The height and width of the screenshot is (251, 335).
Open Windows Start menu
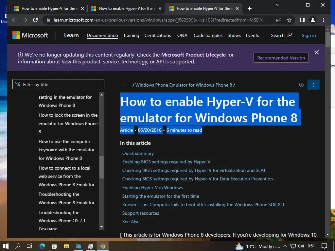tap(6, 246)
